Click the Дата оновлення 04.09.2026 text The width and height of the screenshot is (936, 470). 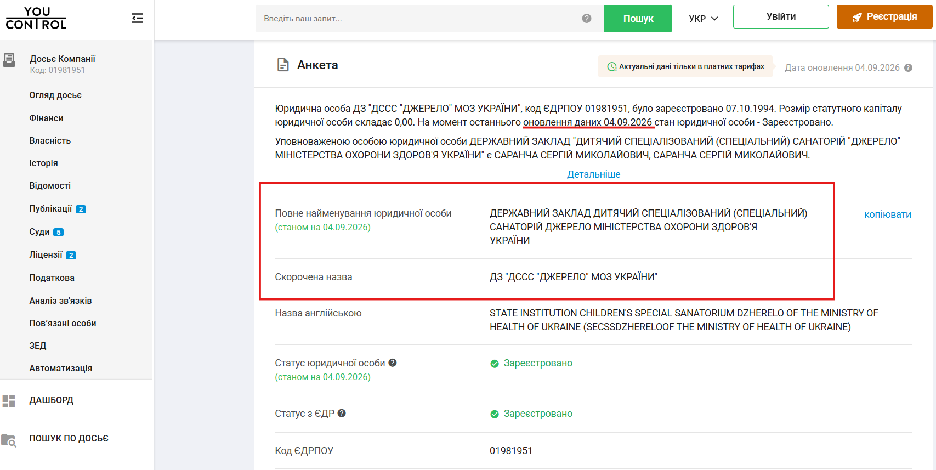842,68
